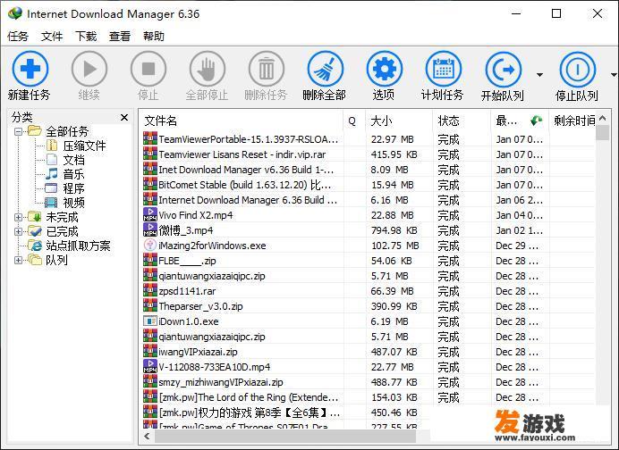The height and width of the screenshot is (450, 619).
Task: Click the 停止 stop icon
Action: coord(148,69)
